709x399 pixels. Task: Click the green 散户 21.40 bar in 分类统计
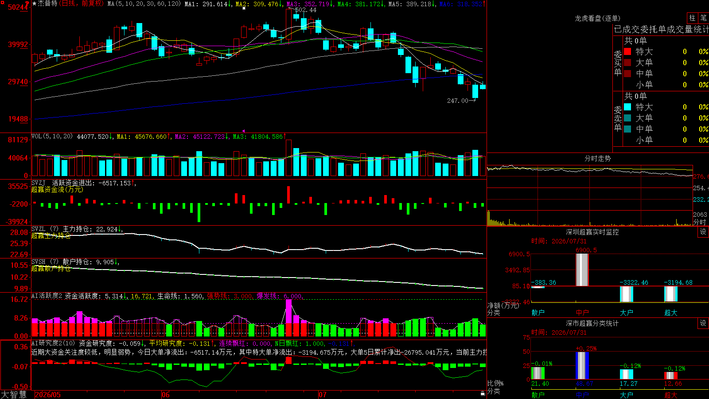point(538,373)
